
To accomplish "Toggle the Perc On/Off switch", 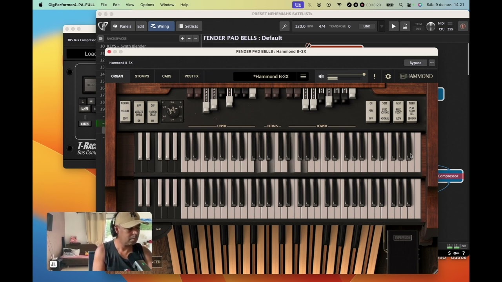I will point(371,111).
